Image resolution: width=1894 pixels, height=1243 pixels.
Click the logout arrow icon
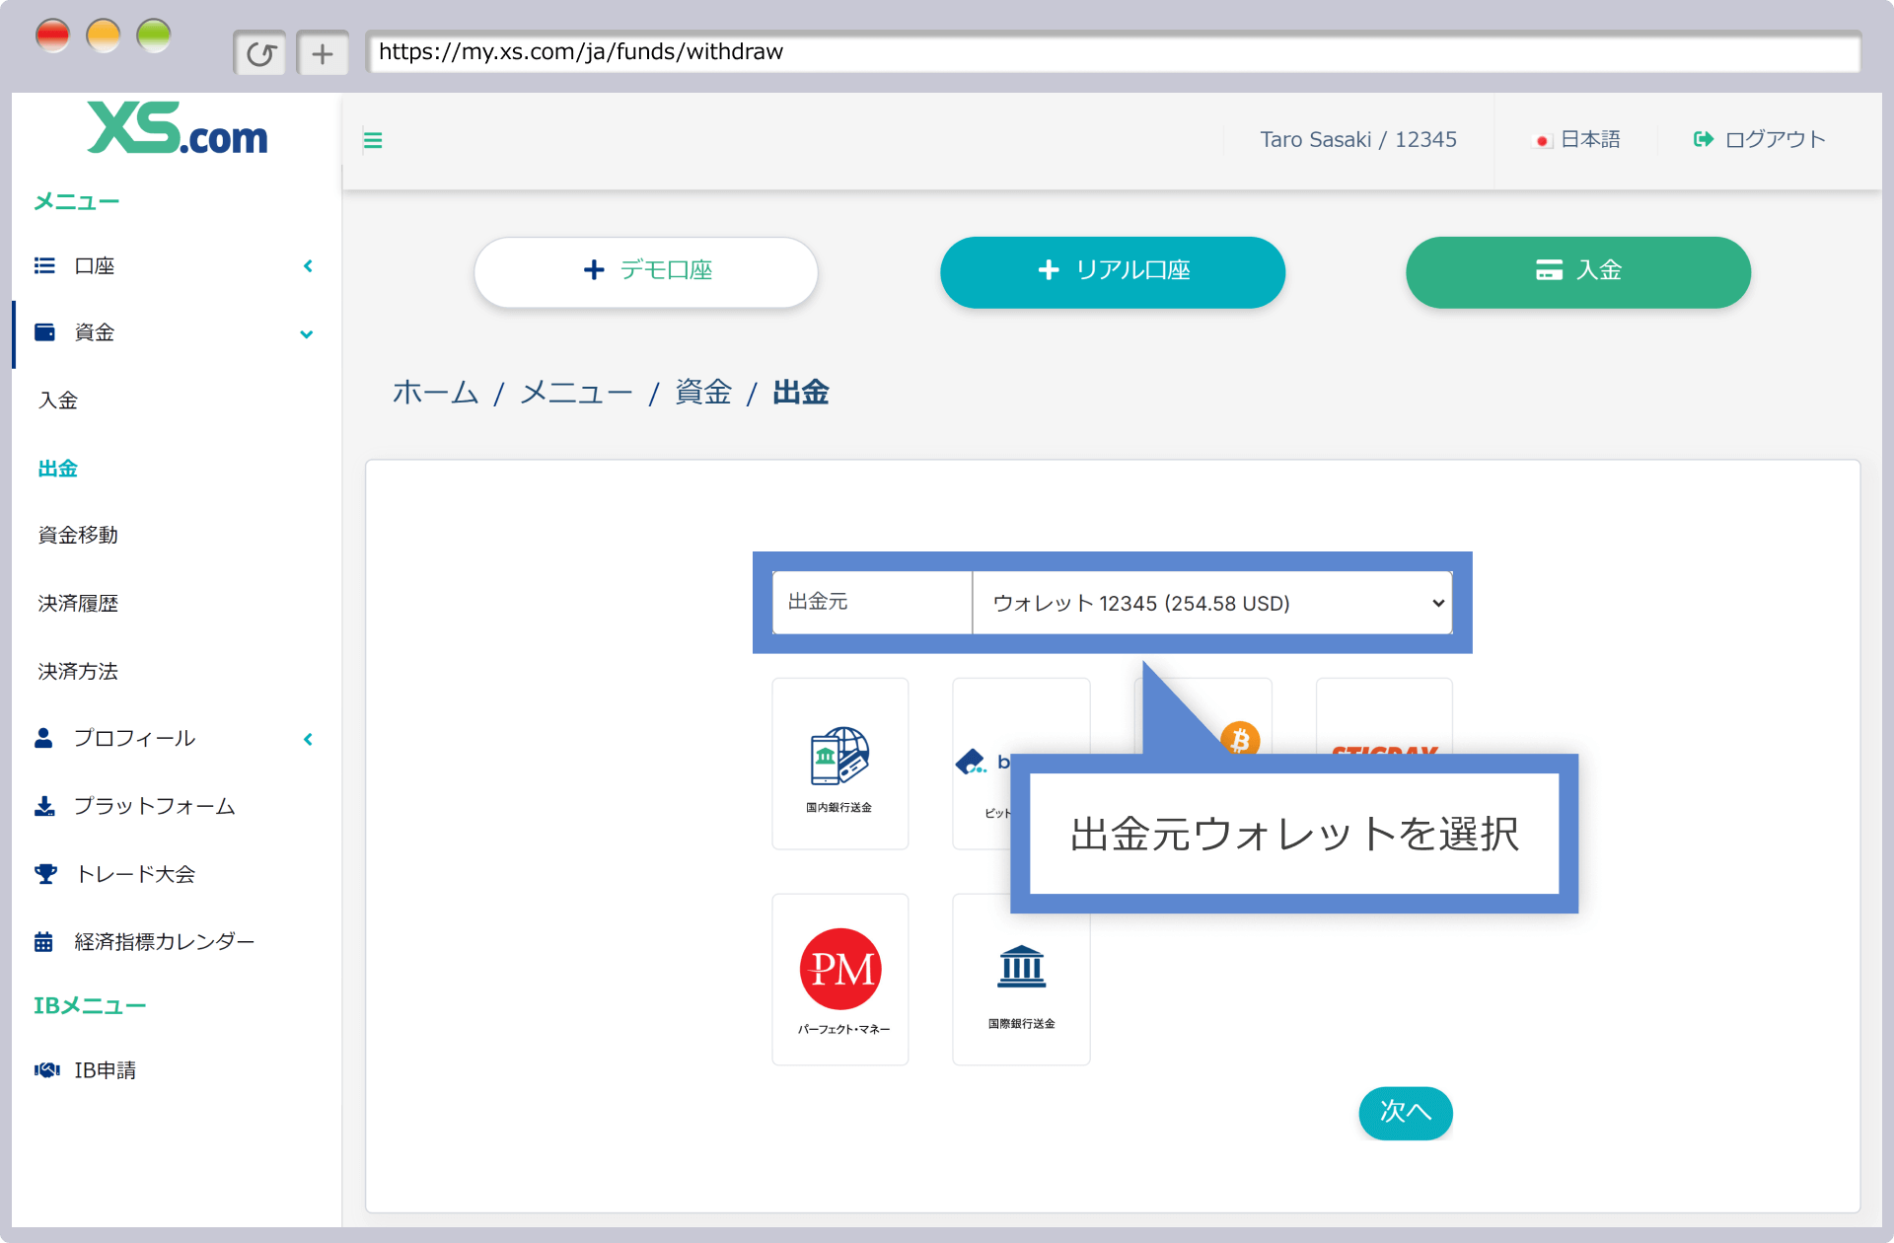1704,139
